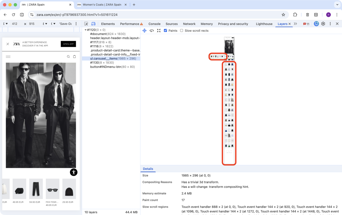The image size is (342, 215).
Task: Open DevTools settings with the gear icon
Action: point(323,24)
